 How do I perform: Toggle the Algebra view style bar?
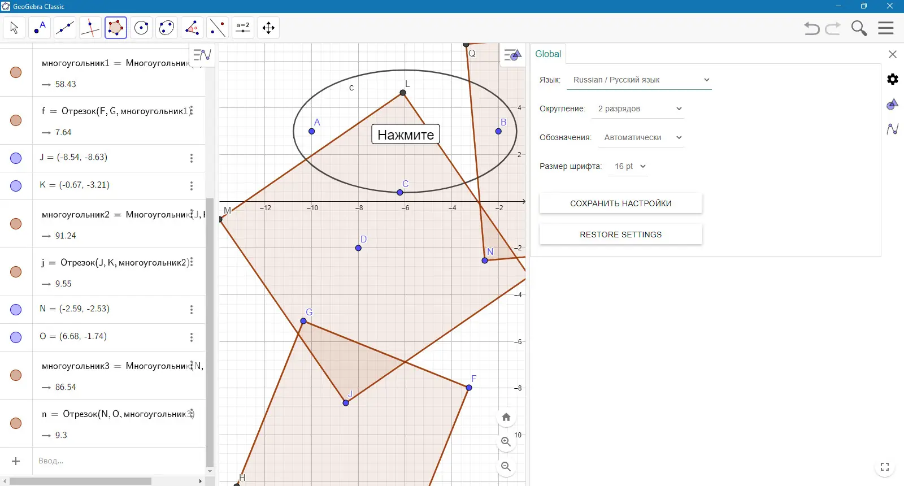(x=202, y=55)
